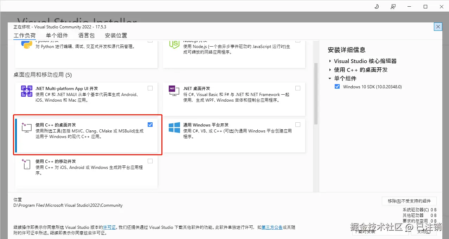Click the .NET Multi-platform App UI icon

pyautogui.click(x=27, y=91)
